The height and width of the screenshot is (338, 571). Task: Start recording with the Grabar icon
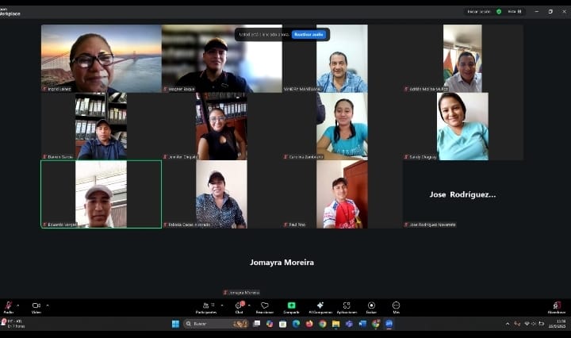tap(371, 306)
